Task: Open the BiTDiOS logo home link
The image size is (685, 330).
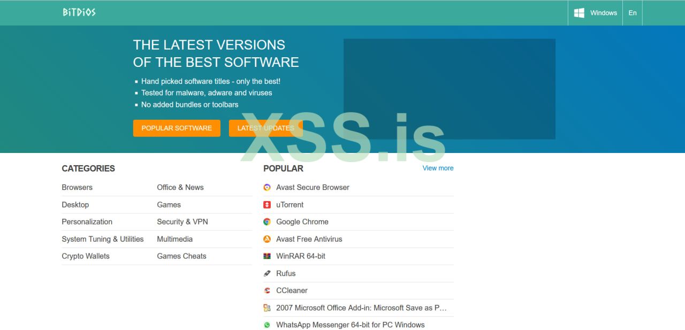Action: pos(79,12)
